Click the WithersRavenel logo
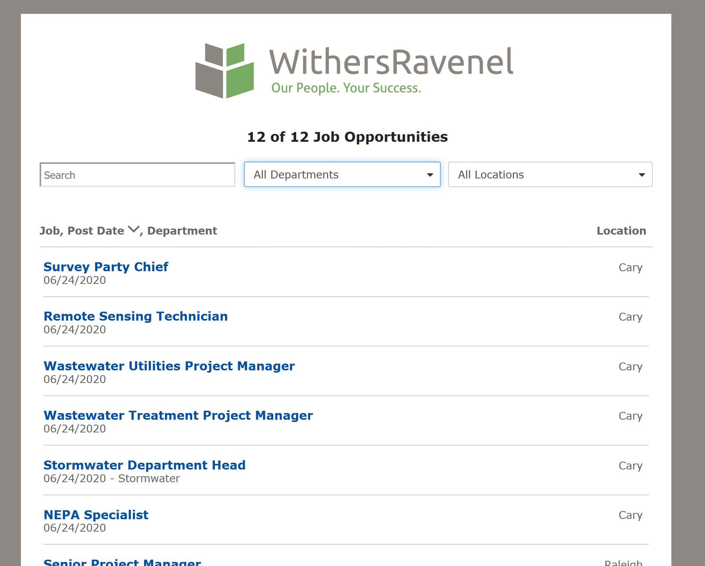The height and width of the screenshot is (566, 705). pos(354,71)
